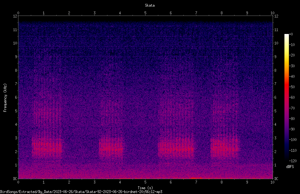Click the '-20' color scale value
The width and height of the screenshot is (300, 194).
point(292,55)
